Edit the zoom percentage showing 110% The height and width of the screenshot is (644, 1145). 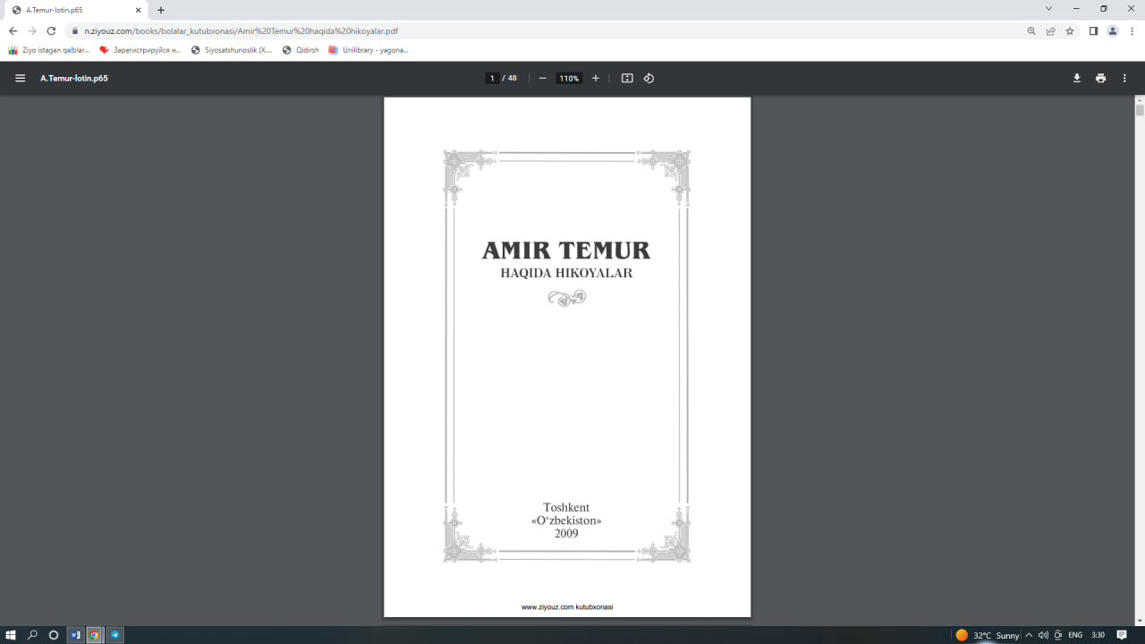click(x=568, y=78)
